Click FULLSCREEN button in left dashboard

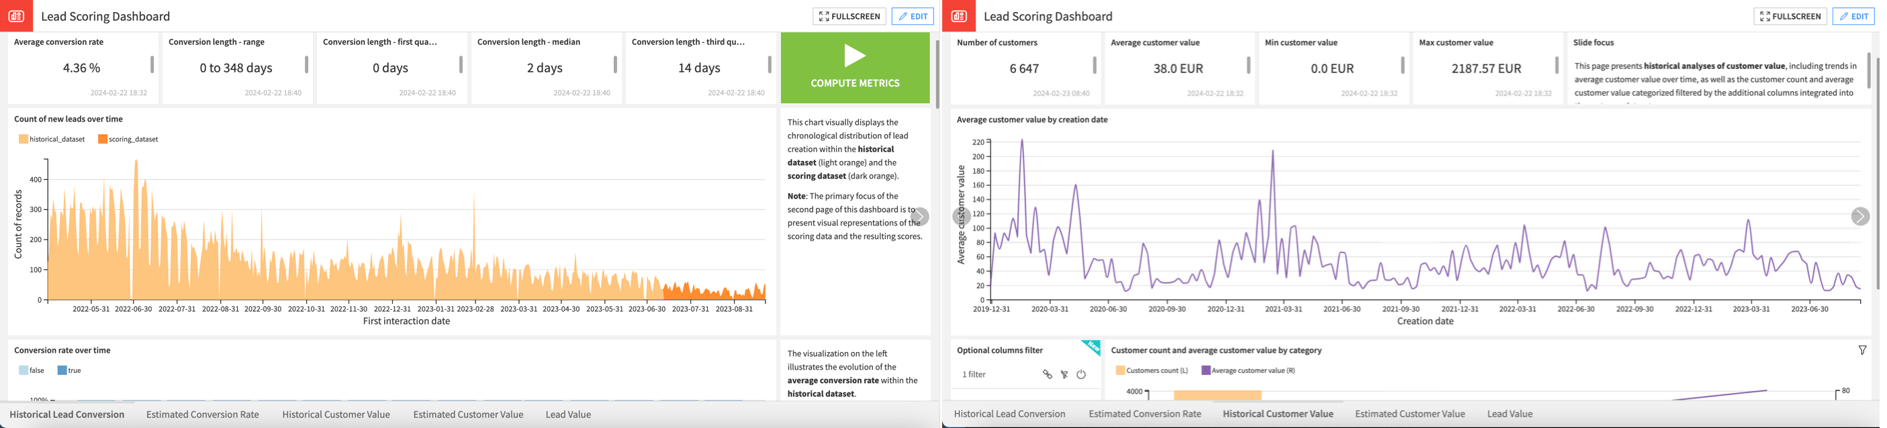coord(849,16)
